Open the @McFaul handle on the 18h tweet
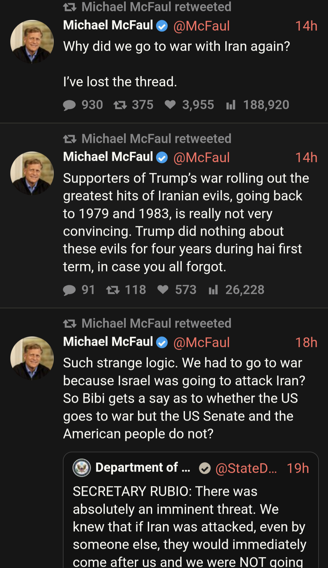The width and height of the screenshot is (328, 568). [201, 342]
